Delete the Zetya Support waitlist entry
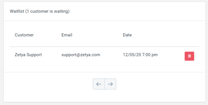208x105 pixels. pyautogui.click(x=189, y=56)
